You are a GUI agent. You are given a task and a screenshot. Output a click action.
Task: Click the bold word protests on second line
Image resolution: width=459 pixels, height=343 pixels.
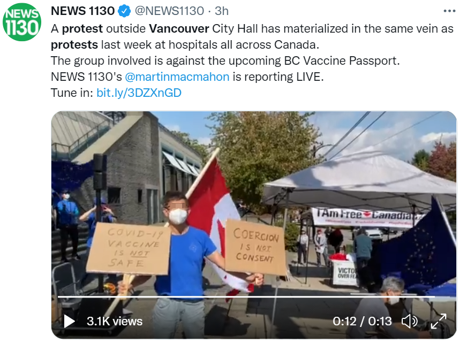74,45
